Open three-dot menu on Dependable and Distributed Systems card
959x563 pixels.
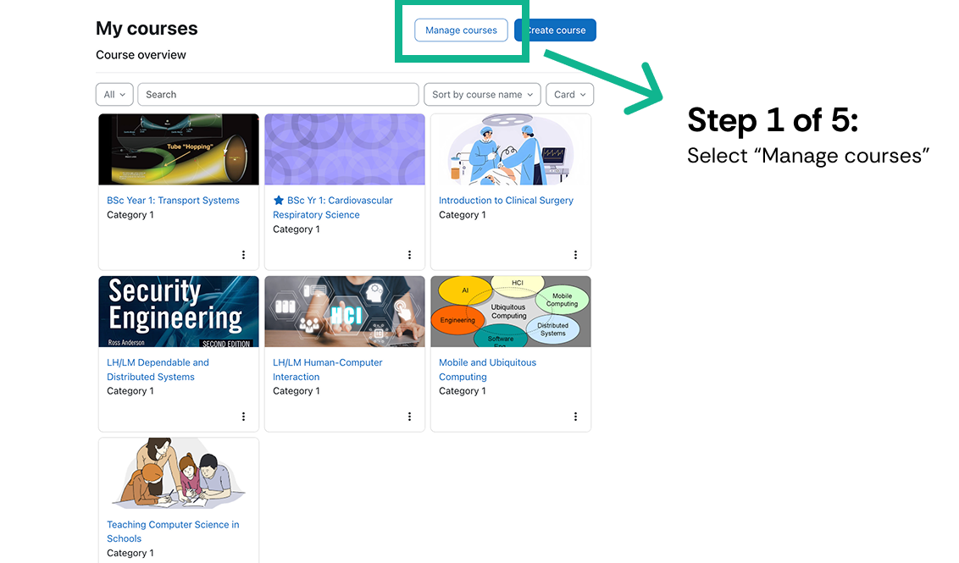coord(243,417)
